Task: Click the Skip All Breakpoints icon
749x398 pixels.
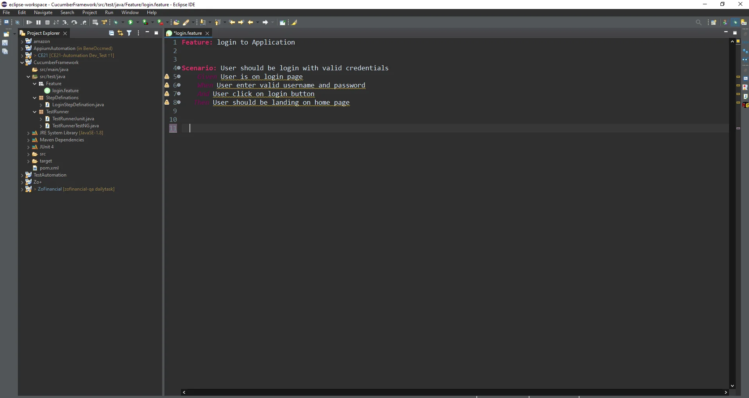Action: (18, 22)
